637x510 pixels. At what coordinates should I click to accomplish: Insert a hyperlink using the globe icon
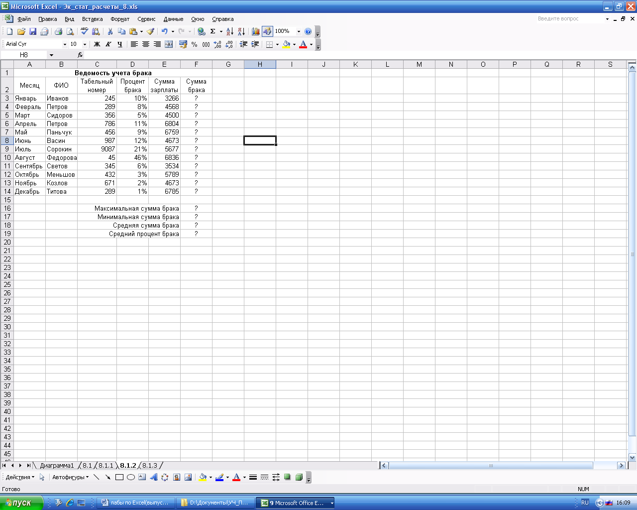(201, 31)
